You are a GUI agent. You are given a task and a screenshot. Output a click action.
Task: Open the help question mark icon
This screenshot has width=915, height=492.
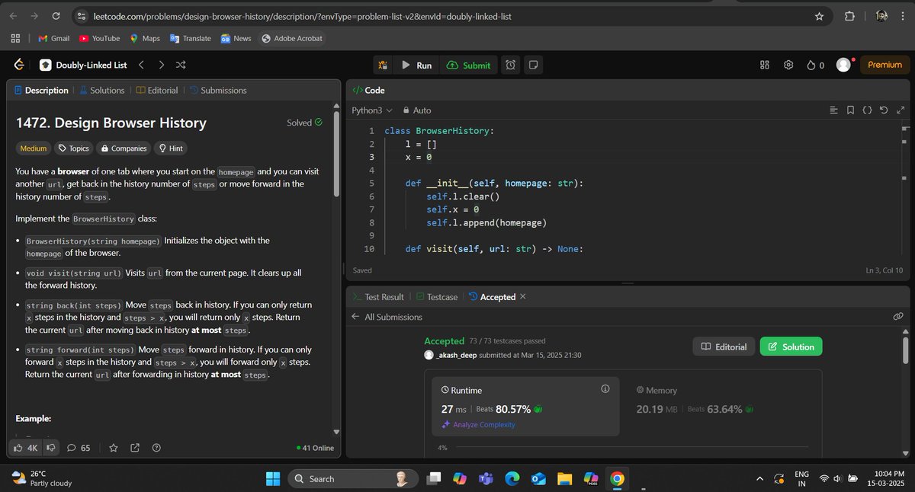[x=156, y=448]
